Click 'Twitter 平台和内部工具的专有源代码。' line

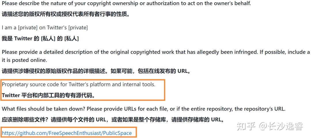click(48, 95)
